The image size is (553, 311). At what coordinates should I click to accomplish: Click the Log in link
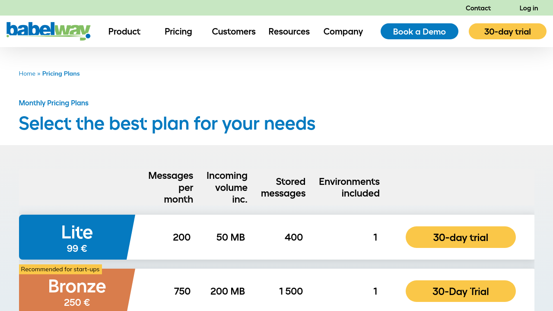pyautogui.click(x=528, y=8)
